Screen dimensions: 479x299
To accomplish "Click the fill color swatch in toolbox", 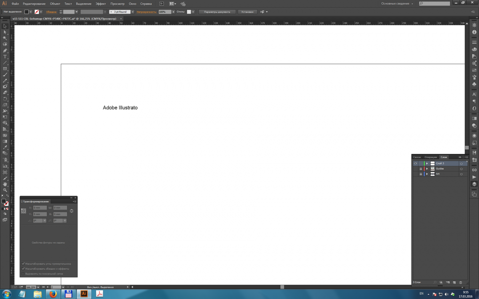I will (4, 201).
